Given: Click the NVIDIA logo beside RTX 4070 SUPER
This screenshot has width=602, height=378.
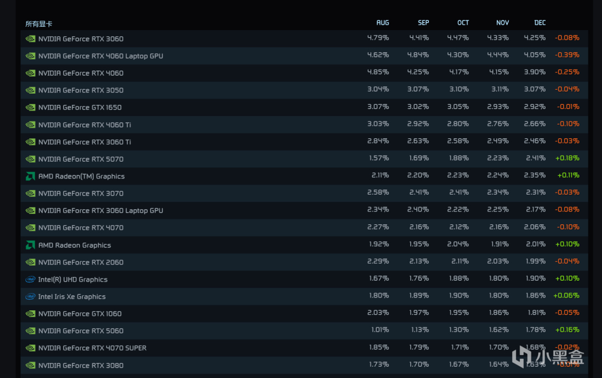Looking at the screenshot, I should [x=30, y=348].
